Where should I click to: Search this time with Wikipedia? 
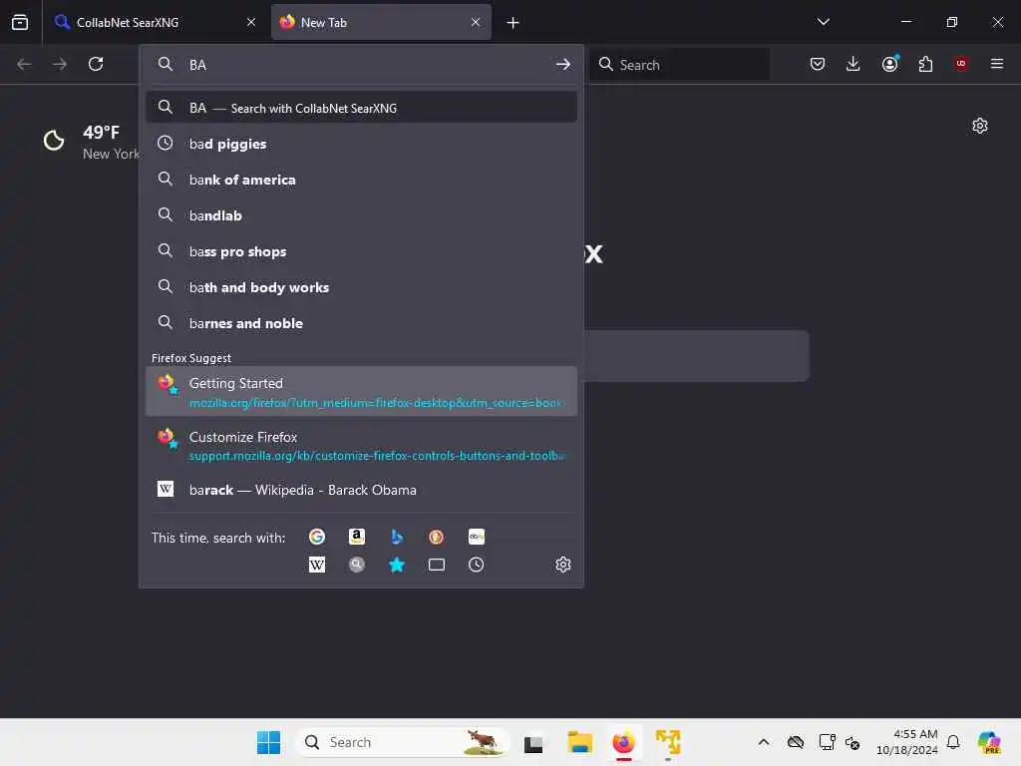coord(317,565)
